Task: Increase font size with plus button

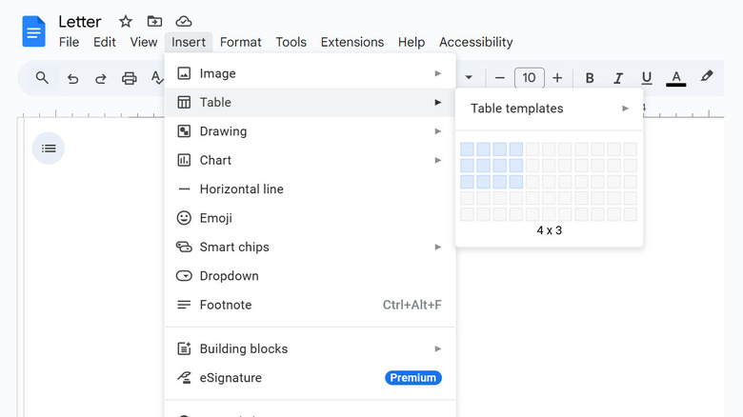Action: click(x=557, y=78)
